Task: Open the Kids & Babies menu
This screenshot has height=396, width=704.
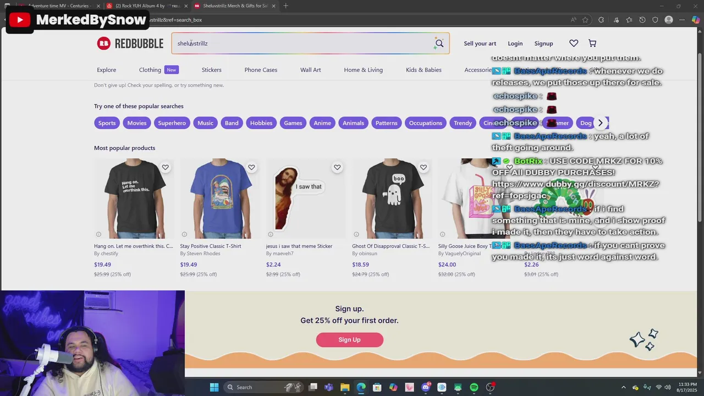Action: [x=424, y=70]
